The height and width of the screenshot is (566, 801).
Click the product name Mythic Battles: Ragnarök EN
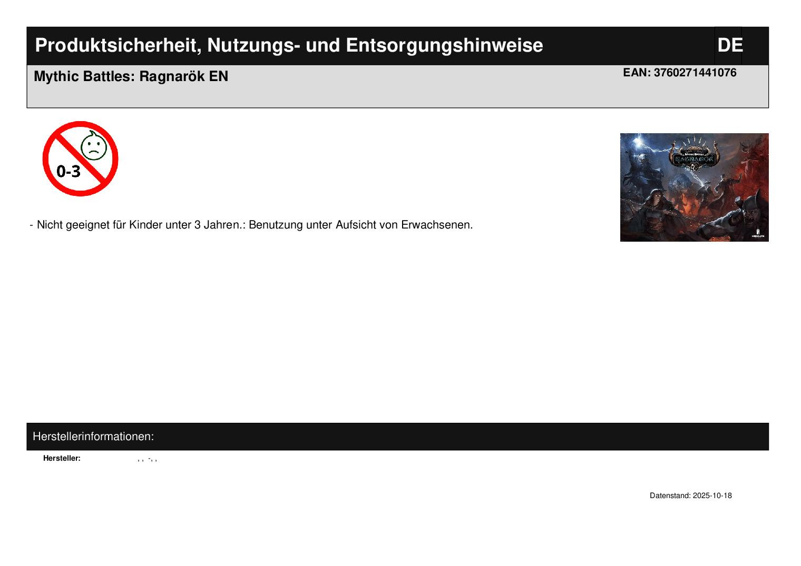click(131, 76)
